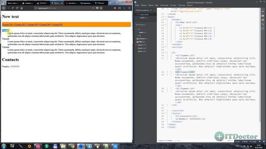Click the forward arrow in Firefox
Image resolution: width=266 pixels, height=149 pixels.
pyautogui.click(x=8, y=8)
